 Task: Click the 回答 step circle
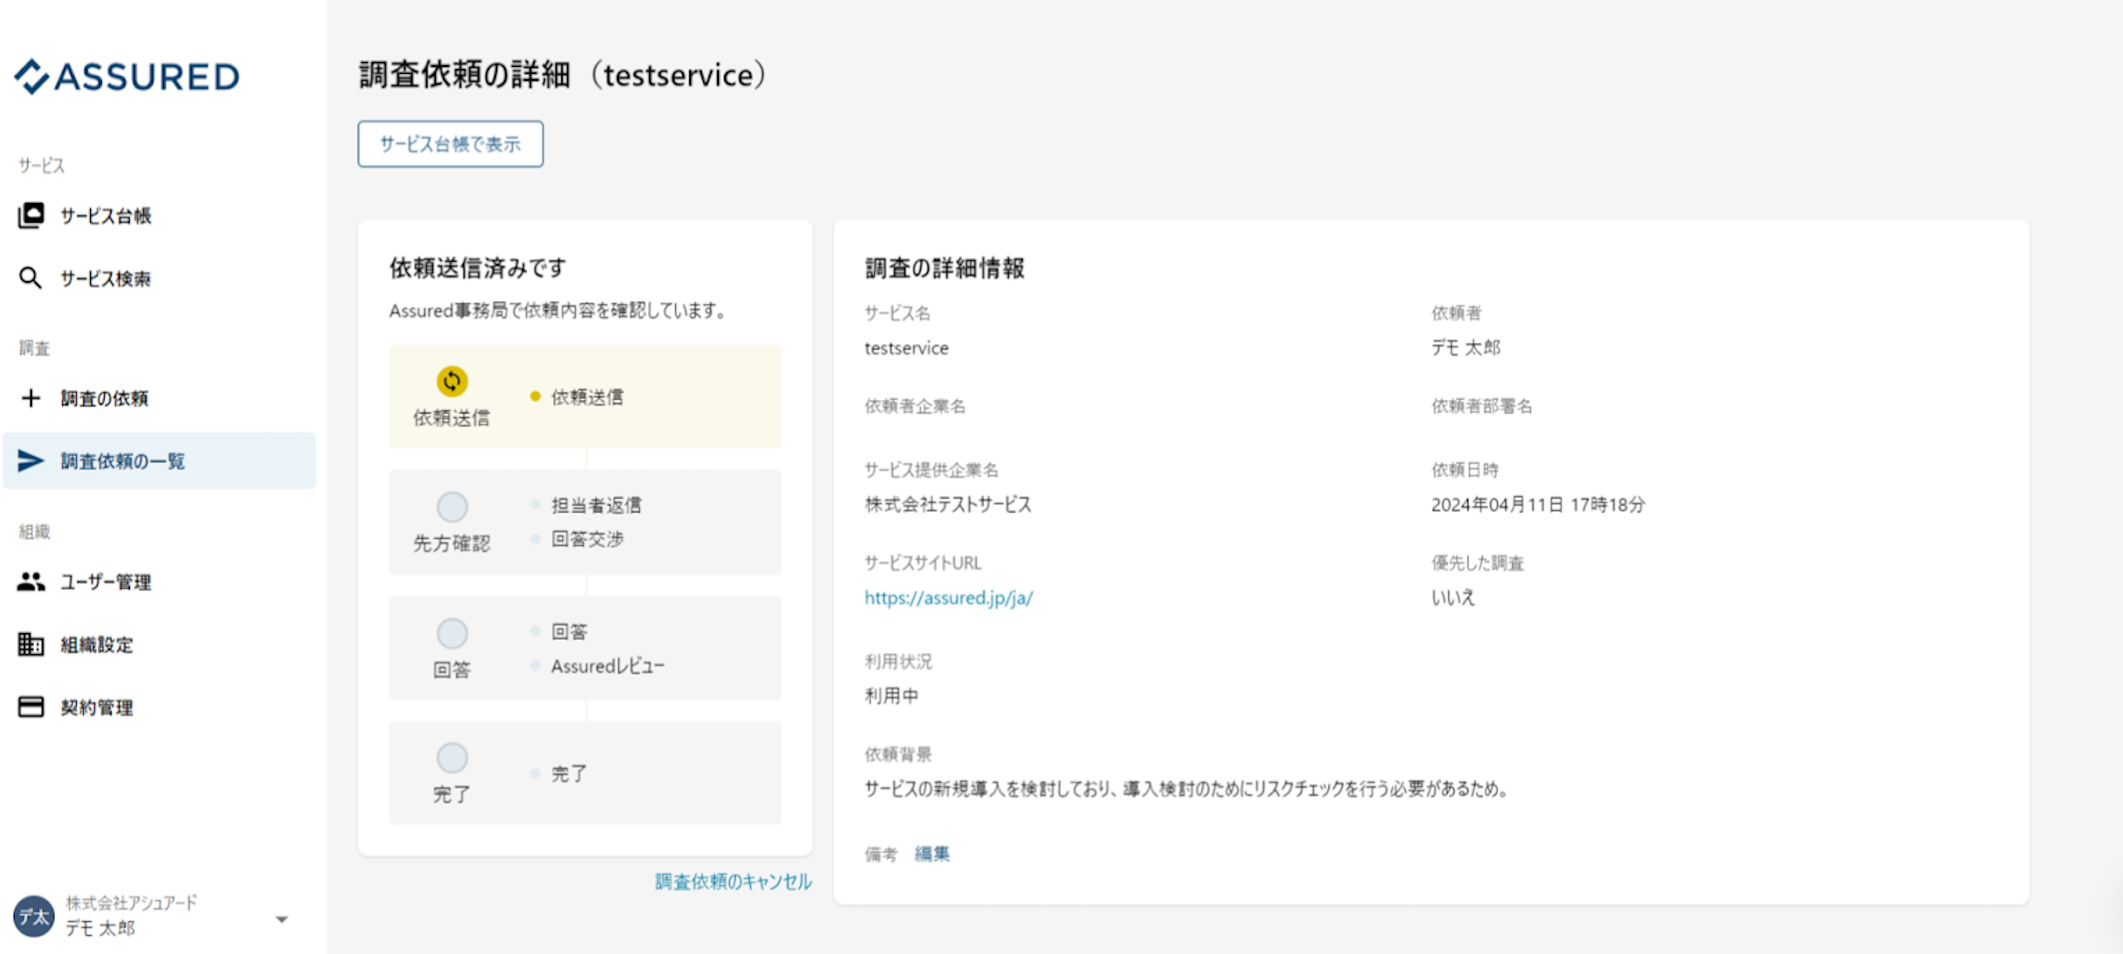point(451,633)
